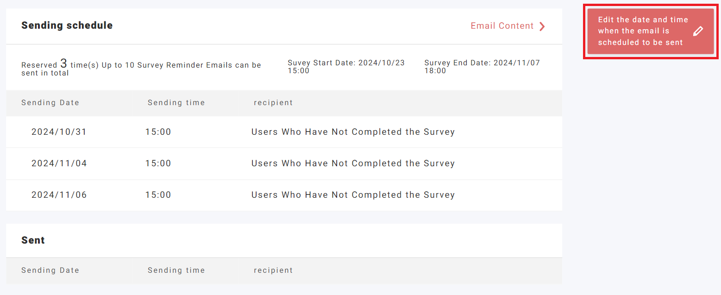Open the Email Content link

pyautogui.click(x=502, y=26)
